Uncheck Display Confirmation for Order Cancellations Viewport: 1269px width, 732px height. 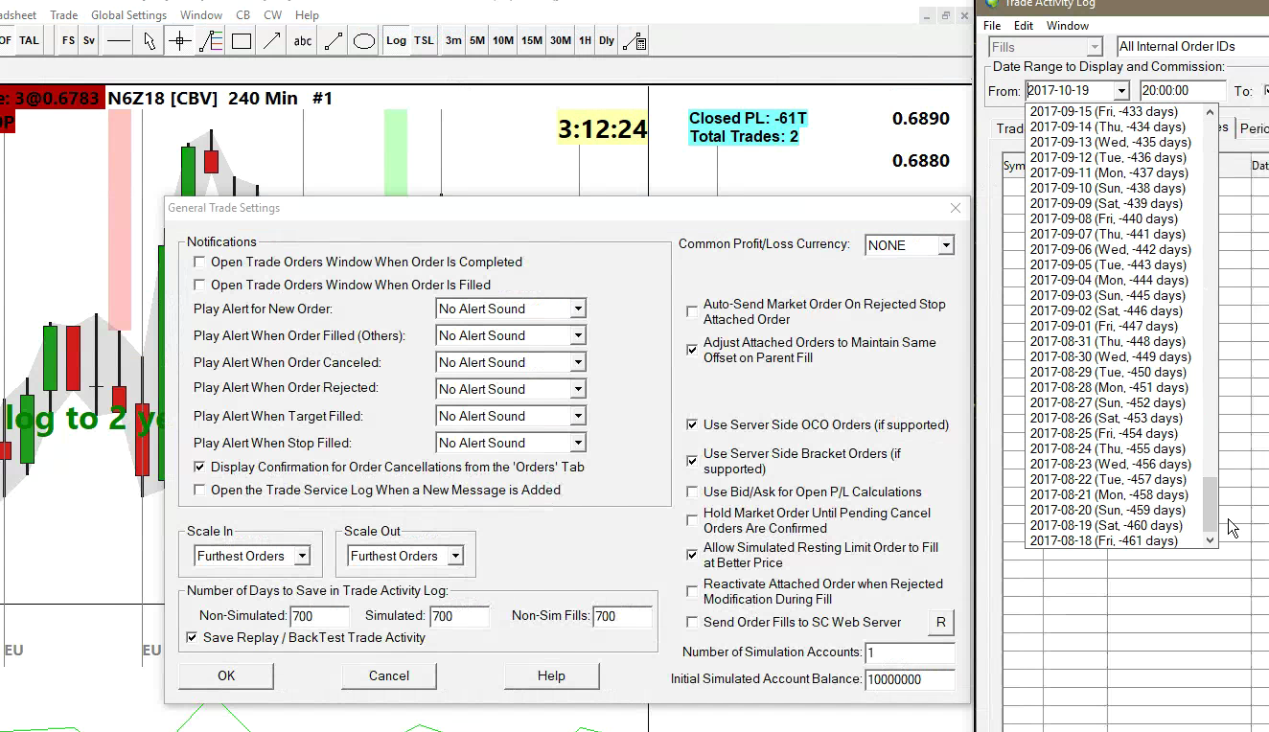[x=199, y=467]
